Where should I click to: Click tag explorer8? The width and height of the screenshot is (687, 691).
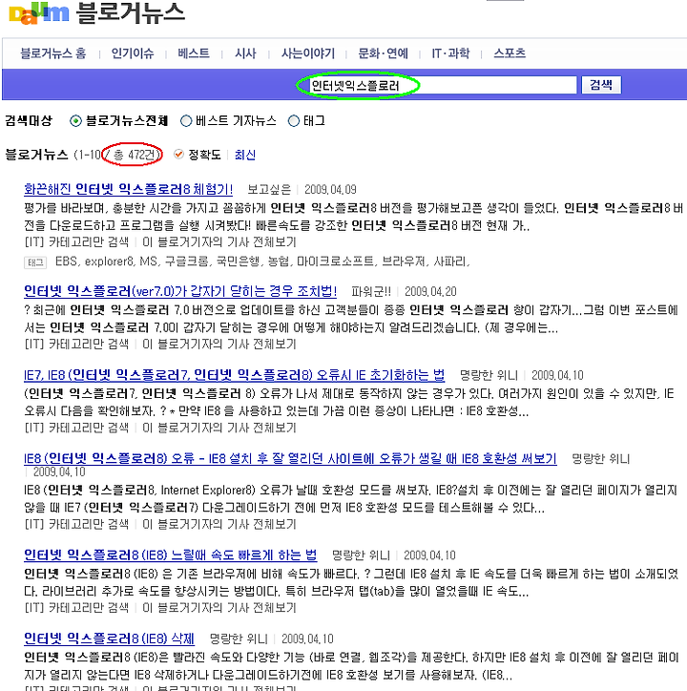pyautogui.click(x=109, y=262)
